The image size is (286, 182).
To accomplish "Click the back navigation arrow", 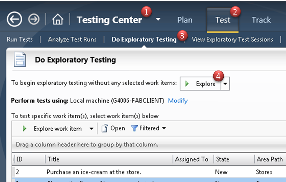I will click(x=15, y=19).
